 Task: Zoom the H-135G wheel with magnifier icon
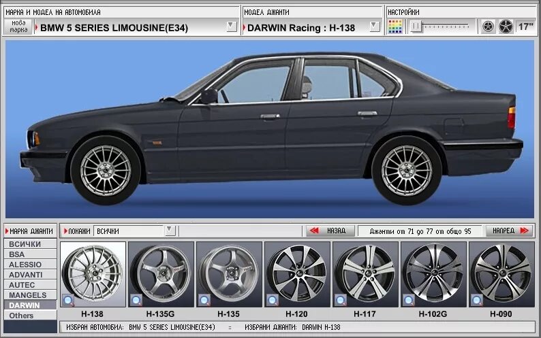136,301
